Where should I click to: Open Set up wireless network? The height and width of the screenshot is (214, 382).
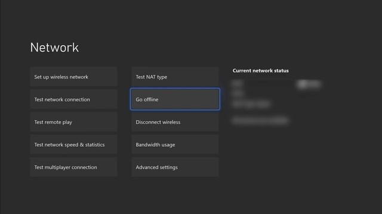pos(73,77)
